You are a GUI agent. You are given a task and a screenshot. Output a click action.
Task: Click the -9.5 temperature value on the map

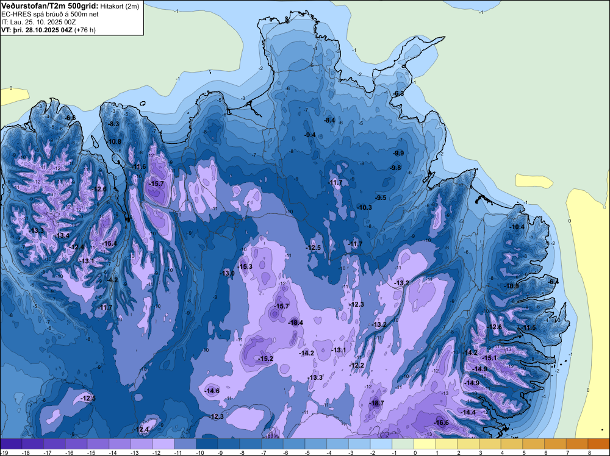point(381,198)
